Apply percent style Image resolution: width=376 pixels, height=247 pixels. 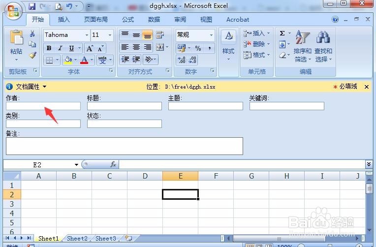click(198, 48)
